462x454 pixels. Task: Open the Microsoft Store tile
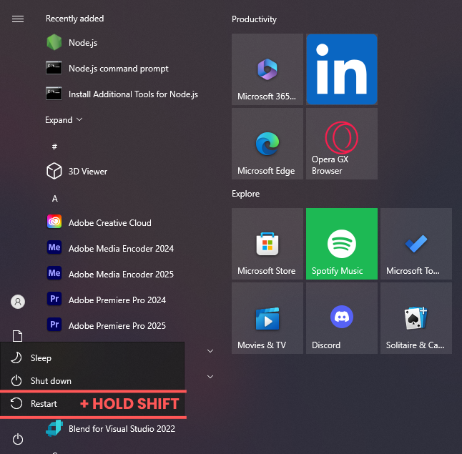tap(267, 244)
